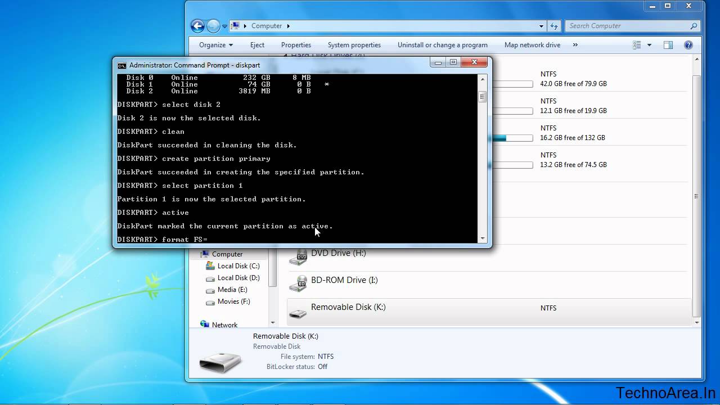Image resolution: width=720 pixels, height=405 pixels.
Task: Maximize the Explorer Computer window
Action: click(x=668, y=6)
